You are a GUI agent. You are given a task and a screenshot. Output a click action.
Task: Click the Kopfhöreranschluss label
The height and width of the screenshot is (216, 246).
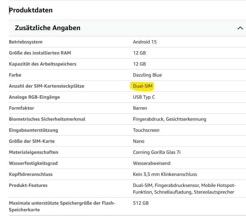(31, 174)
